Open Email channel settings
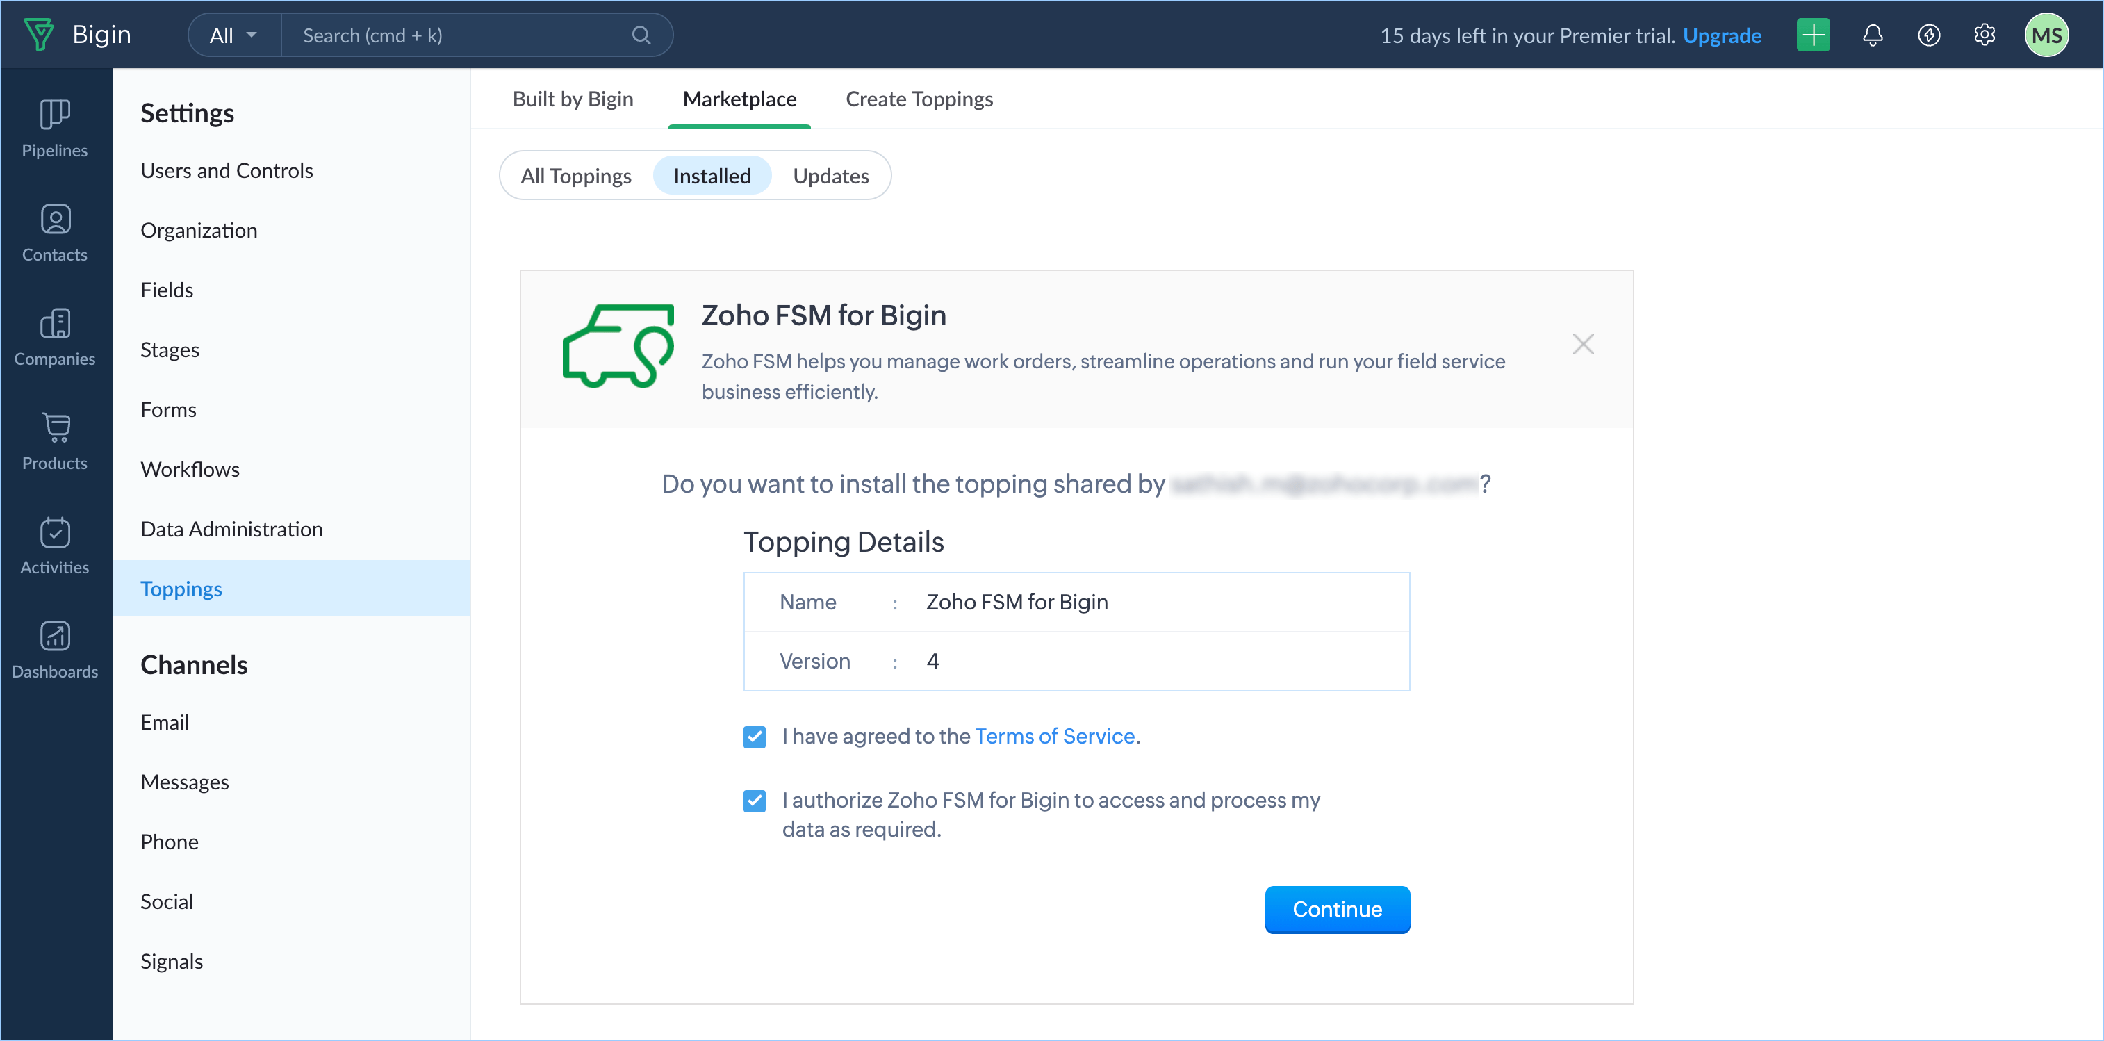This screenshot has height=1041, width=2104. pos(164,721)
